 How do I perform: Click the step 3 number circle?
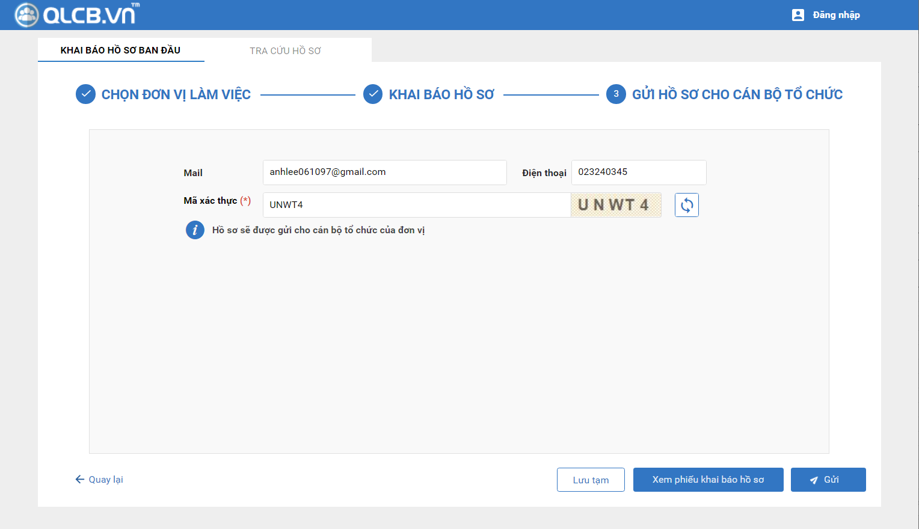click(616, 94)
